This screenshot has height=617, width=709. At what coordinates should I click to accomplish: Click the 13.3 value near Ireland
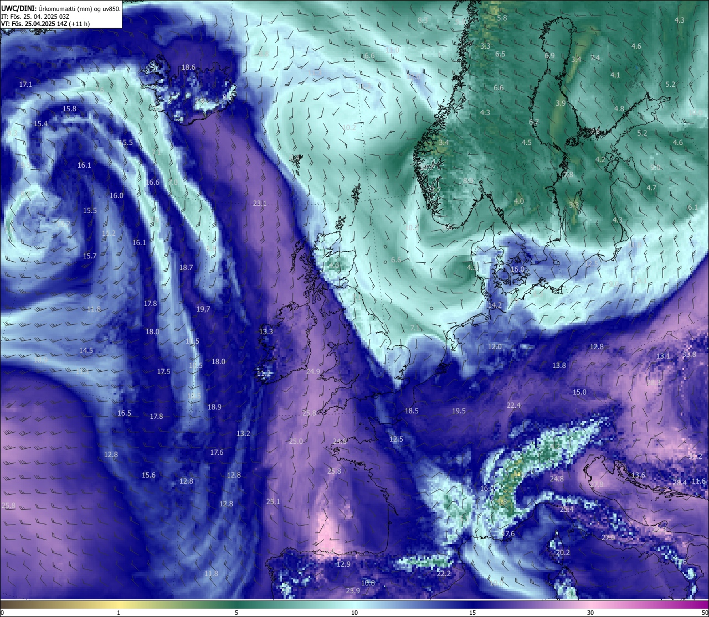(266, 332)
